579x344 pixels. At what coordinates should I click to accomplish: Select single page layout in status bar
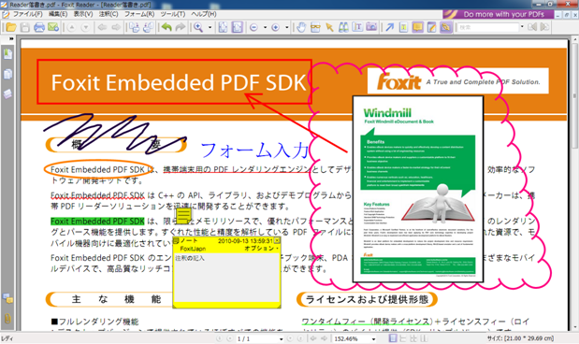pos(393,338)
